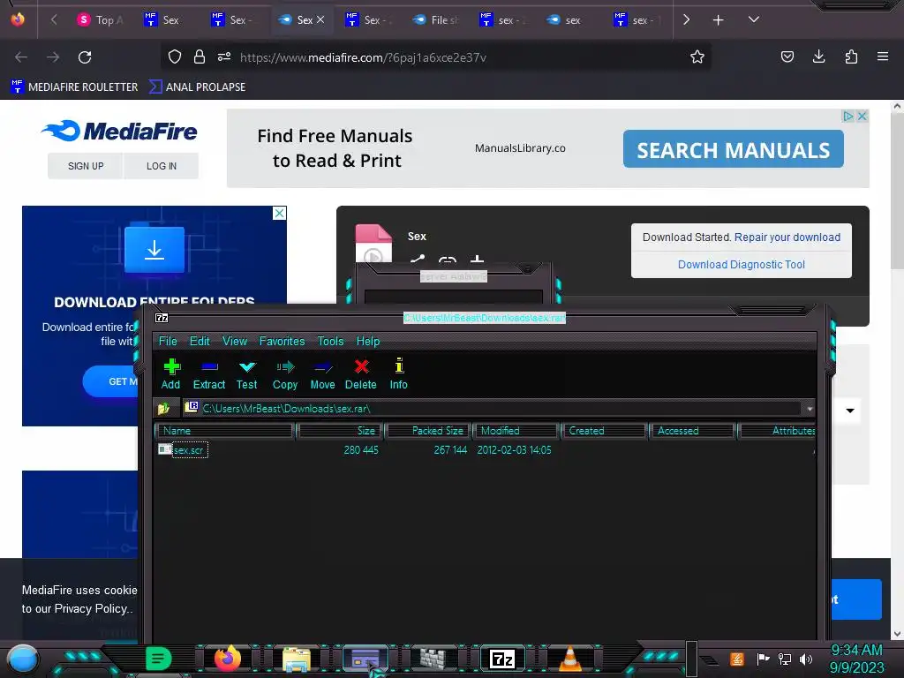
Task: Open the MEDIAFIRE ROULETTER bookmark
Action: [x=74, y=87]
